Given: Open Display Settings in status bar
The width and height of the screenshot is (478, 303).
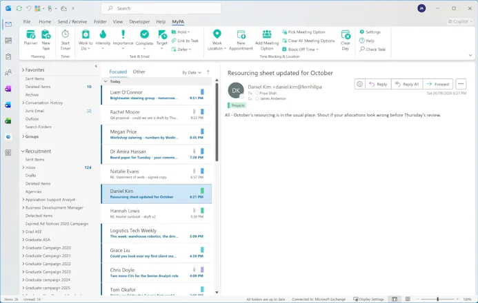Looking at the screenshot, I should pyautogui.click(x=368, y=300).
